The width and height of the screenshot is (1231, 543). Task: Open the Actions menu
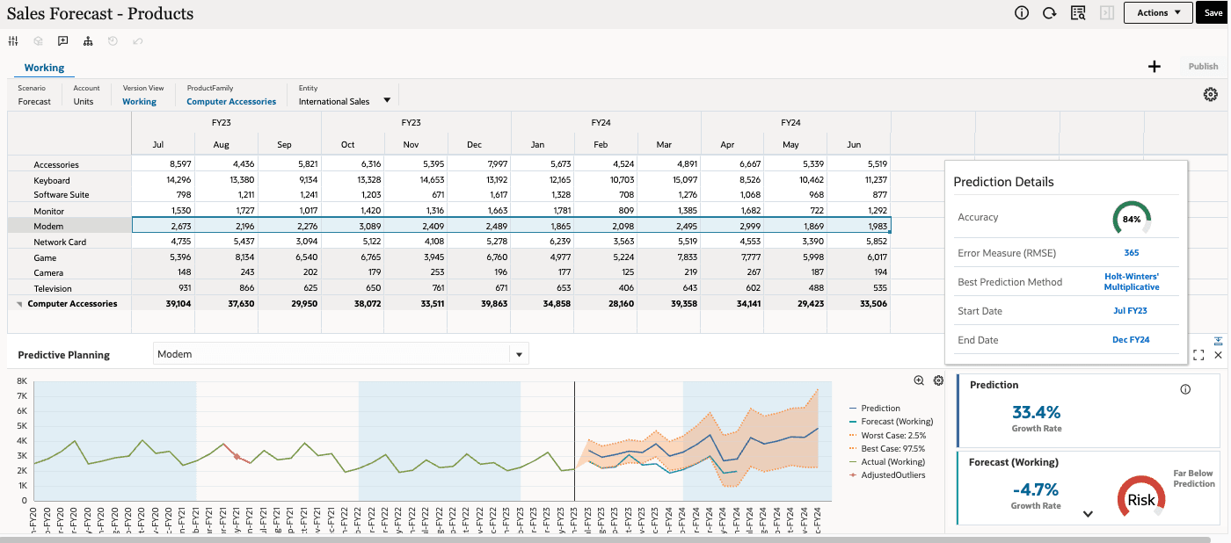[1157, 12]
